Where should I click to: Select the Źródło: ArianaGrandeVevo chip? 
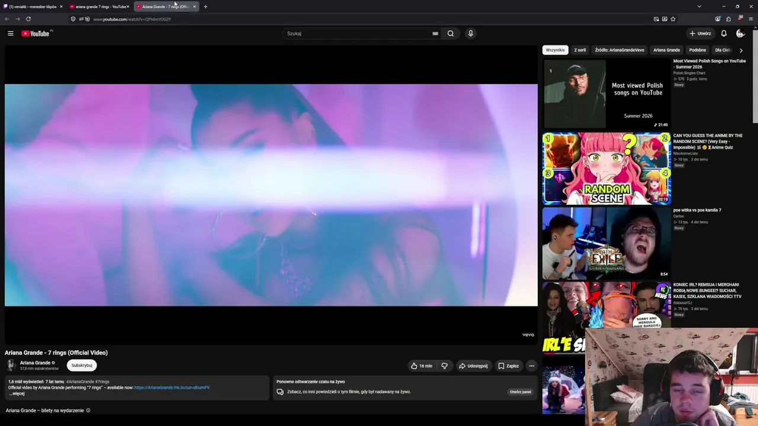(x=619, y=50)
